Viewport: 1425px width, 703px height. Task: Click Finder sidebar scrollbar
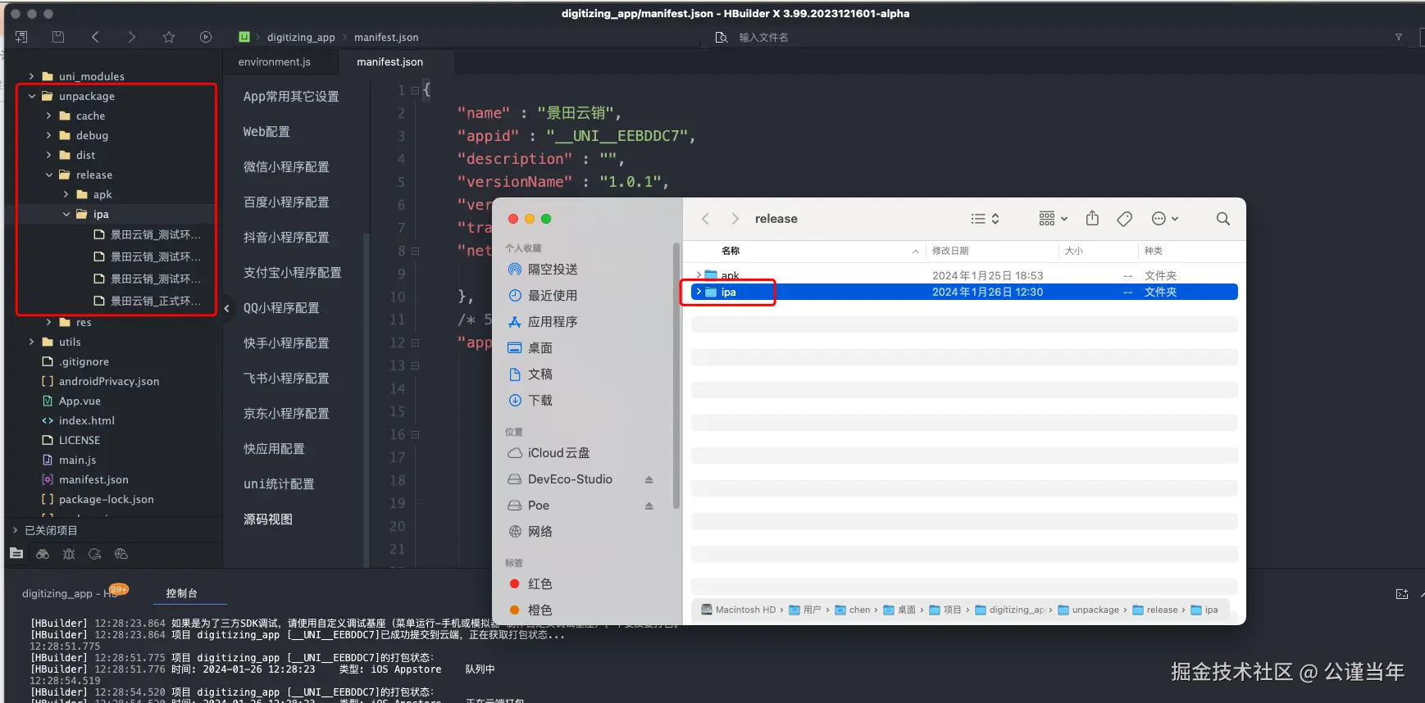[x=676, y=374]
